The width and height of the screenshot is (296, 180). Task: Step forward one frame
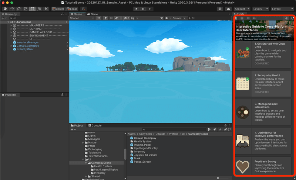click(150, 9)
